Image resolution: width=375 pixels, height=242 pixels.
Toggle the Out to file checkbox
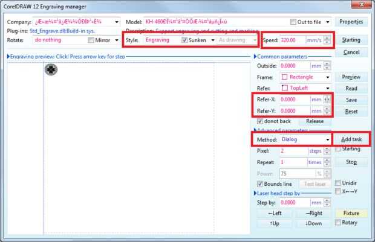pos(293,22)
